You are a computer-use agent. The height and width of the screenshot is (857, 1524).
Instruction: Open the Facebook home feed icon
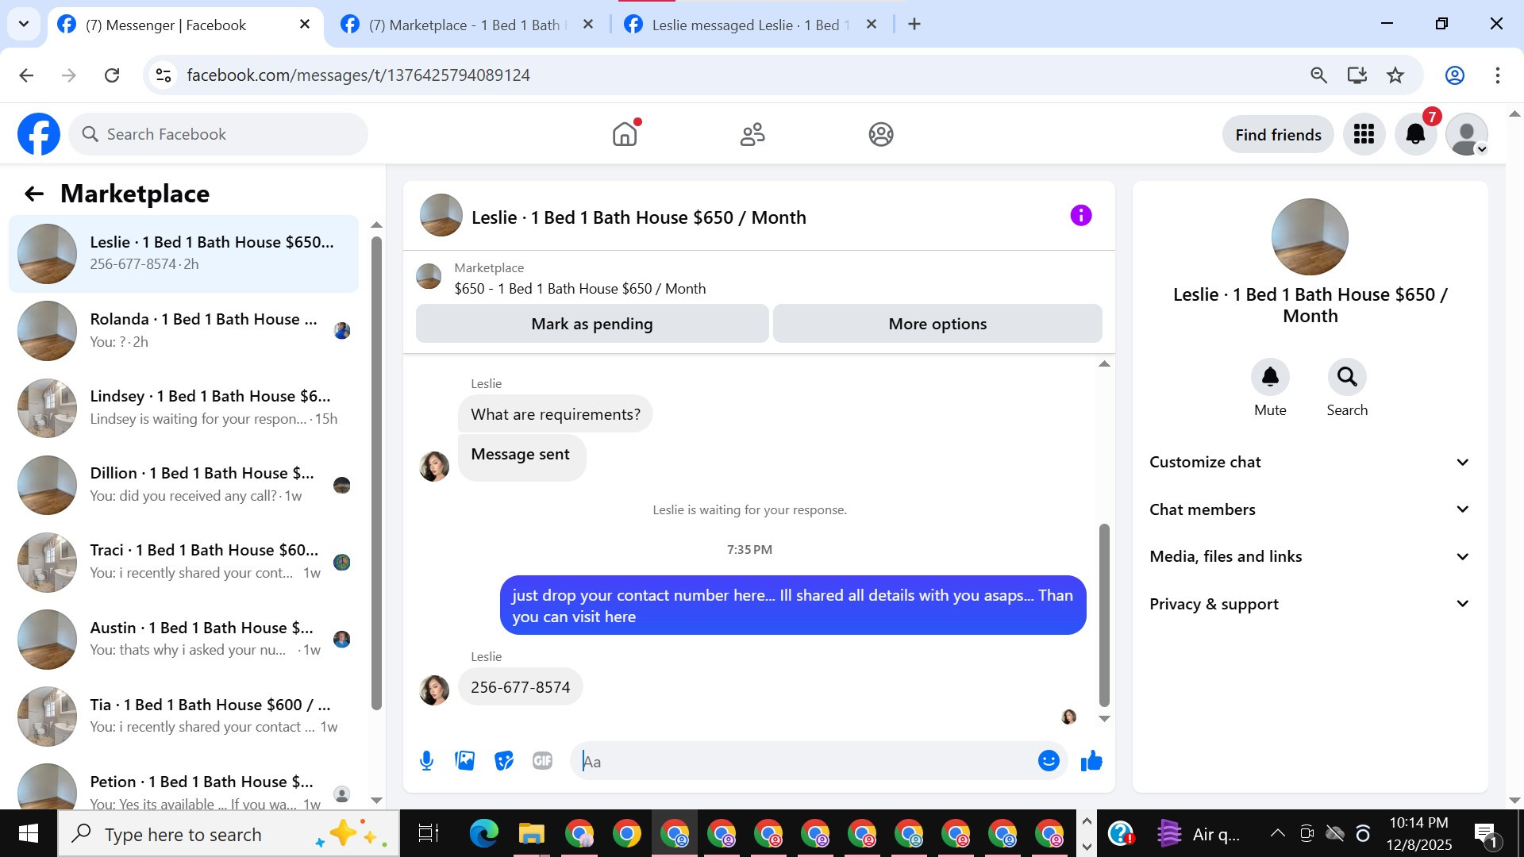click(x=625, y=134)
